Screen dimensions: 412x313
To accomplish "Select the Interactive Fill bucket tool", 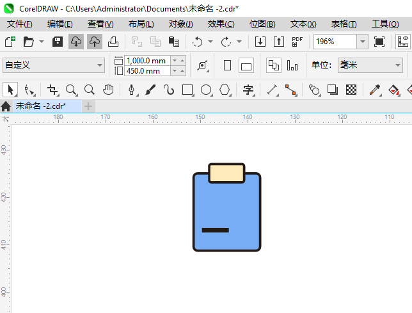I will coord(393,90).
